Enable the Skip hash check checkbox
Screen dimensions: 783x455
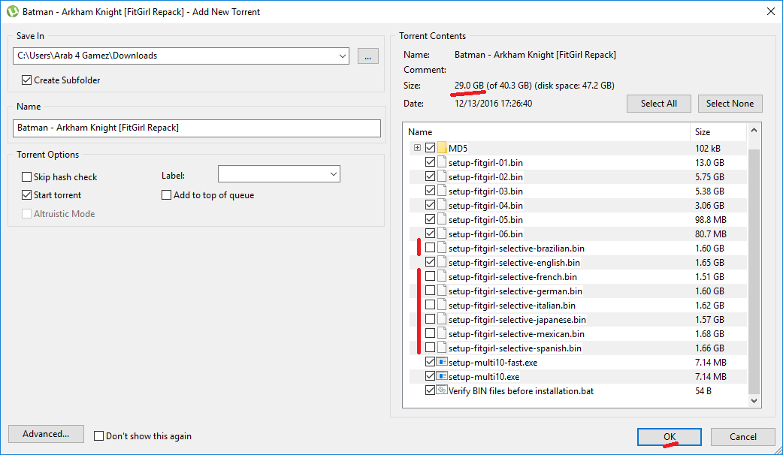[x=27, y=177]
